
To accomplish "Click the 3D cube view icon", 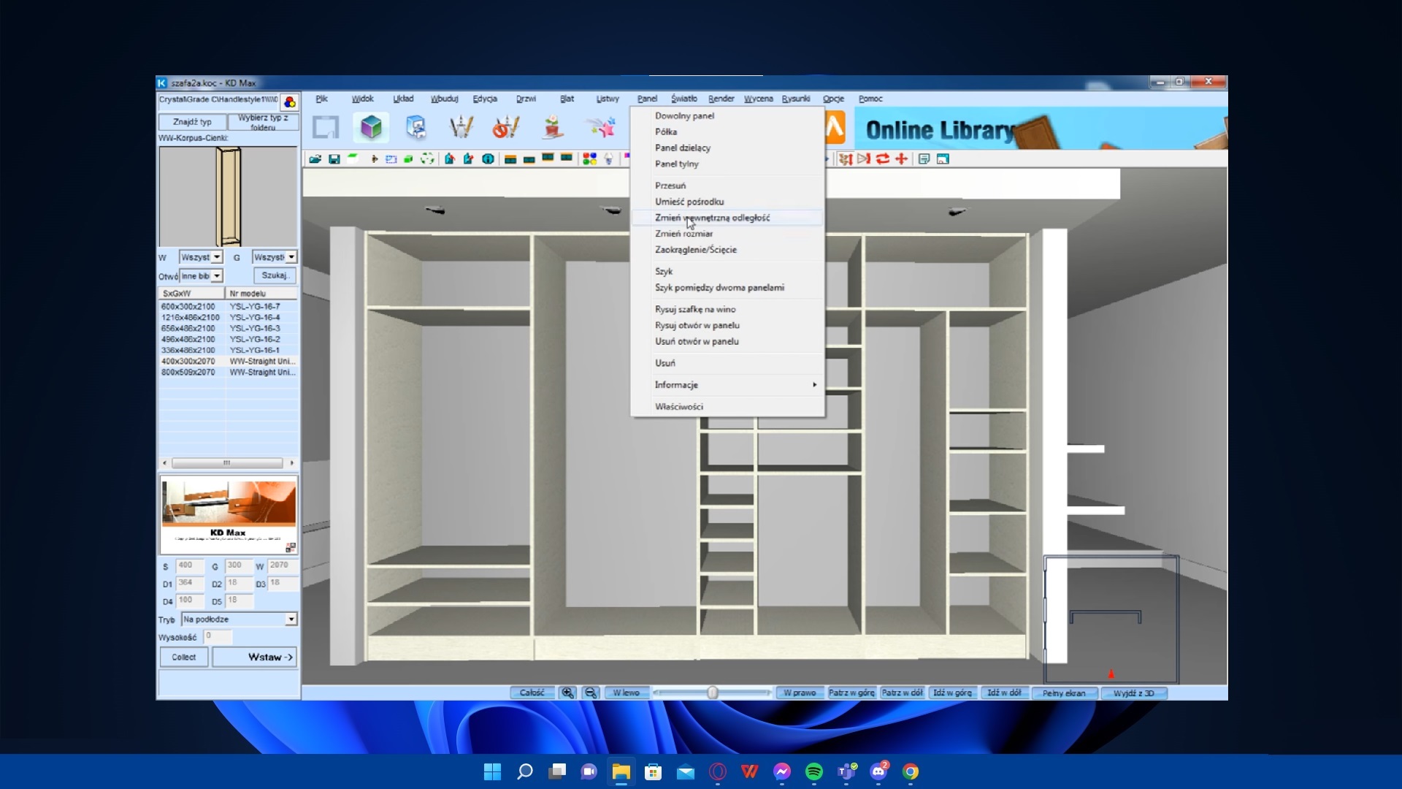I will [x=371, y=128].
